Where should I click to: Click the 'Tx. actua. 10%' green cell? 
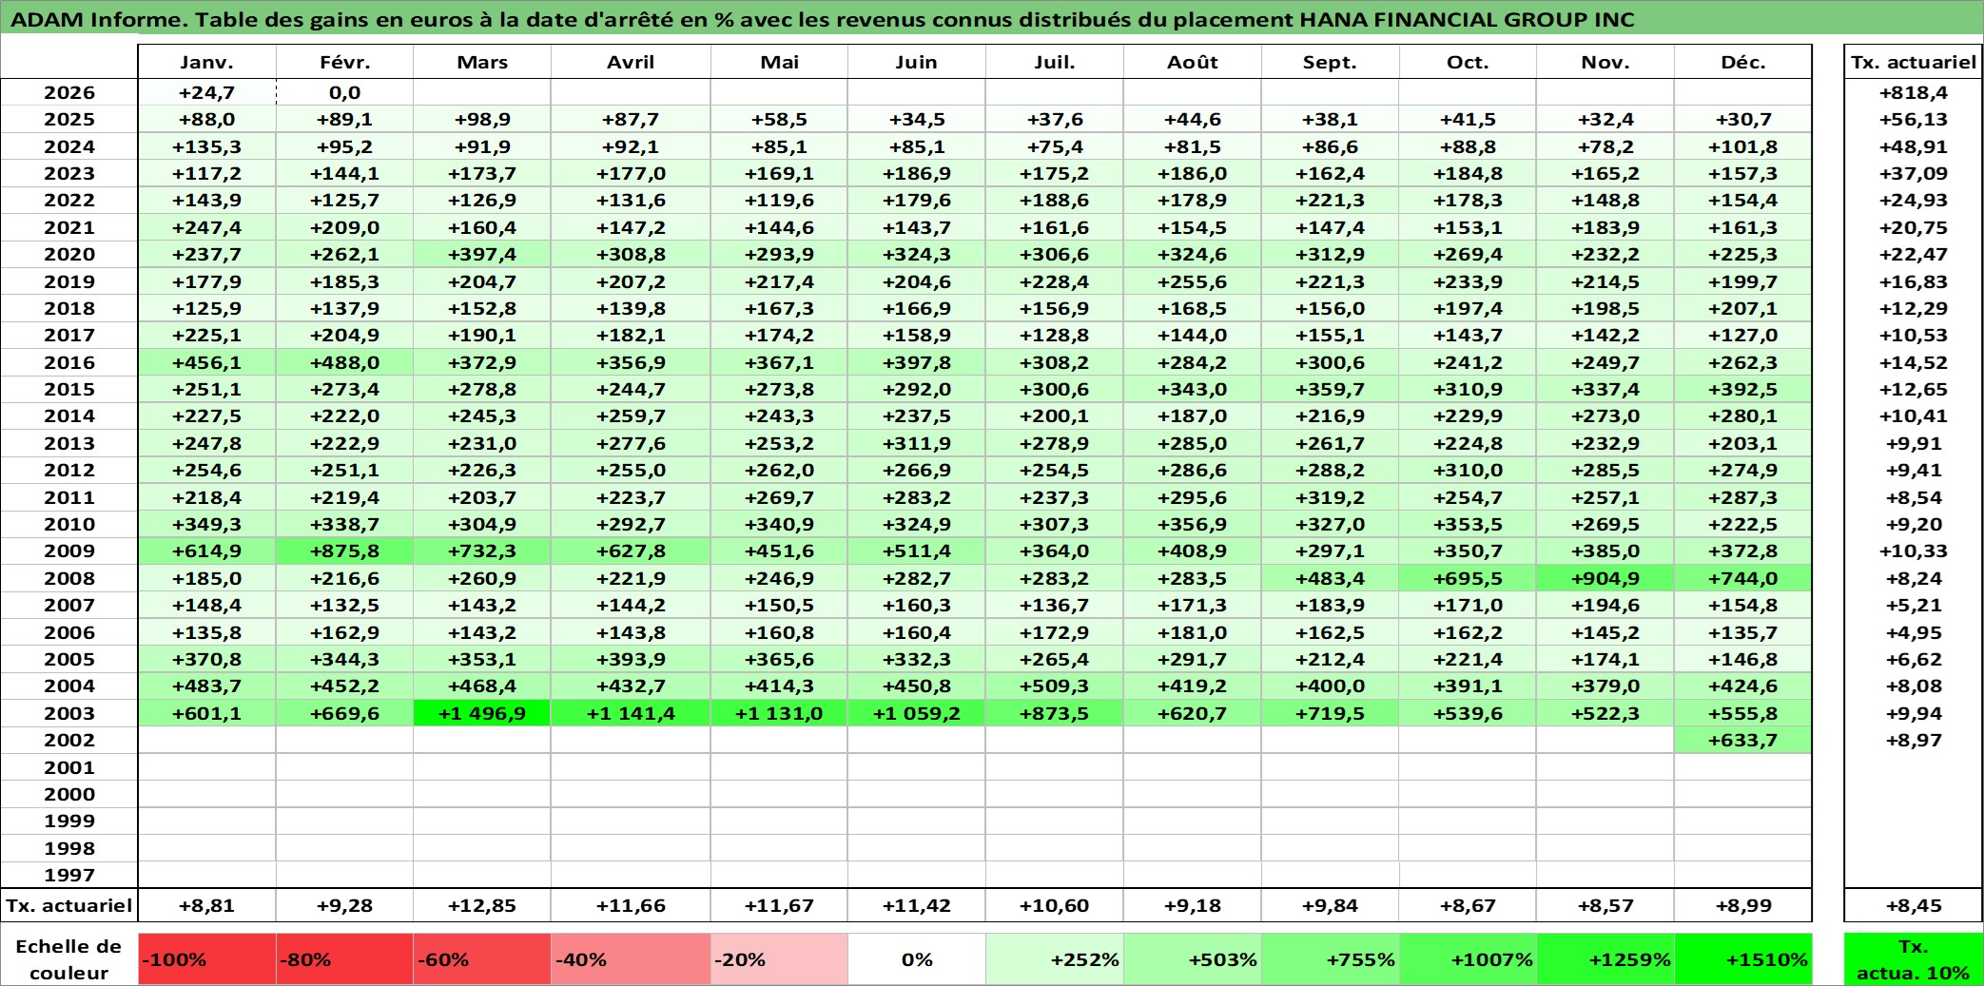[1913, 959]
